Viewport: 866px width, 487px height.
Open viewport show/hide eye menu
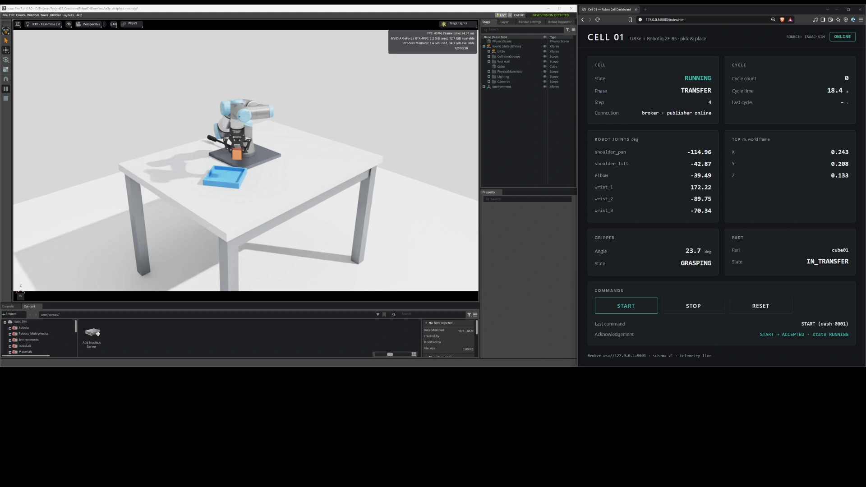[69, 24]
